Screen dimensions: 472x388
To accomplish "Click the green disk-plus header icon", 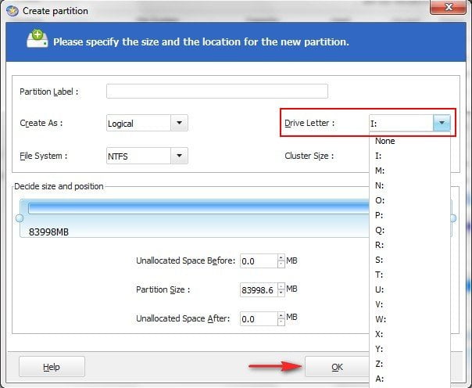I will pyautogui.click(x=37, y=41).
